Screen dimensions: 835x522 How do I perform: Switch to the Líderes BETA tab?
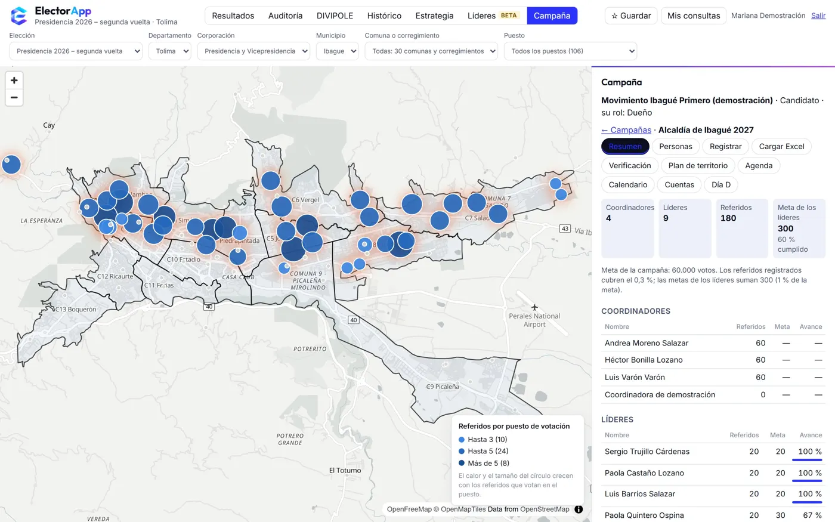[493, 16]
